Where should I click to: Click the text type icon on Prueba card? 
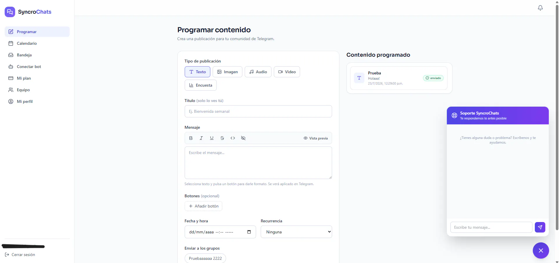coord(359,78)
